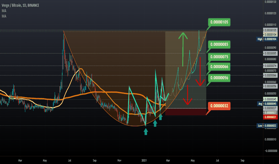The image size is (279, 164).
Task: Click the 0.00000110 price axis value
Action: click(x=270, y=25)
